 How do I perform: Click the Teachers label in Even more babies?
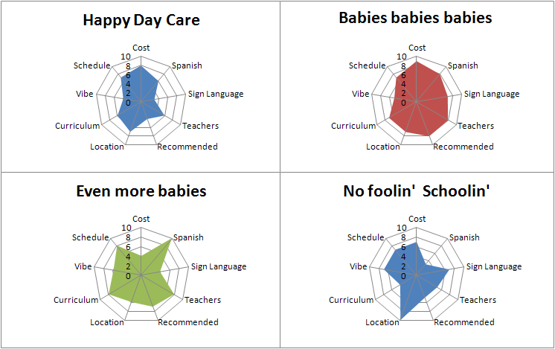(x=202, y=300)
